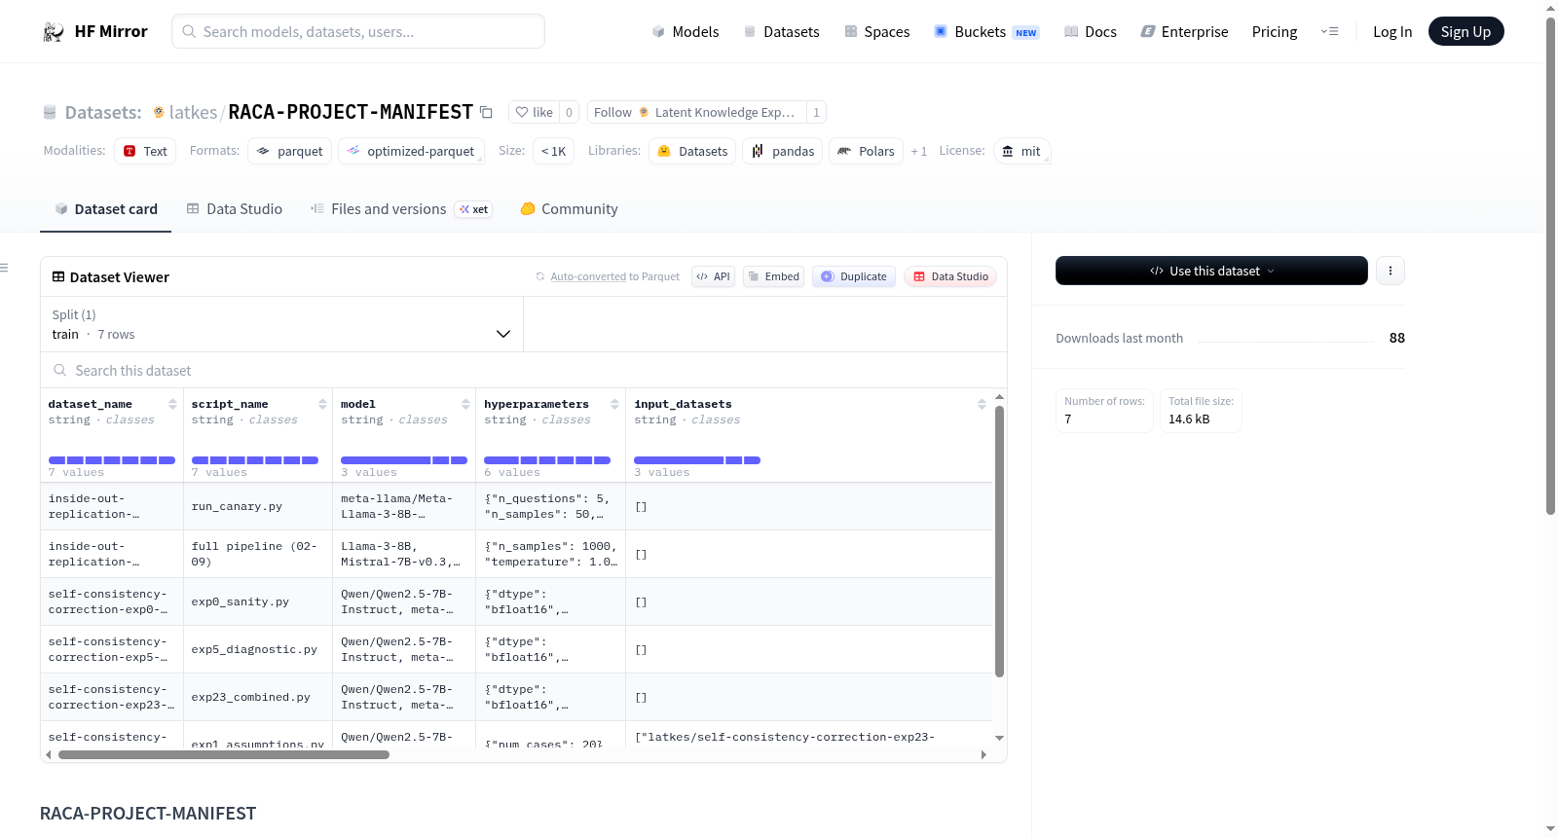The width and height of the screenshot is (1558, 838).
Task: Open the latkes user profile link
Action: [x=193, y=112]
